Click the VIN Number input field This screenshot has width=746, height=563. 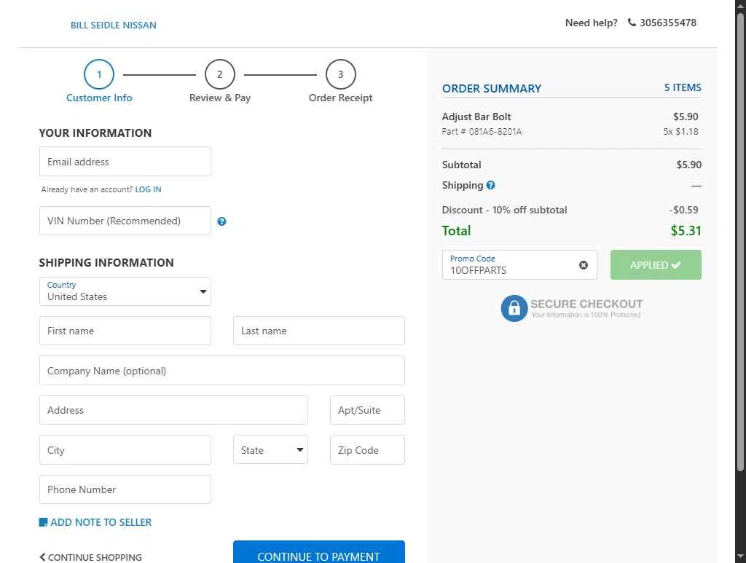[x=125, y=221]
